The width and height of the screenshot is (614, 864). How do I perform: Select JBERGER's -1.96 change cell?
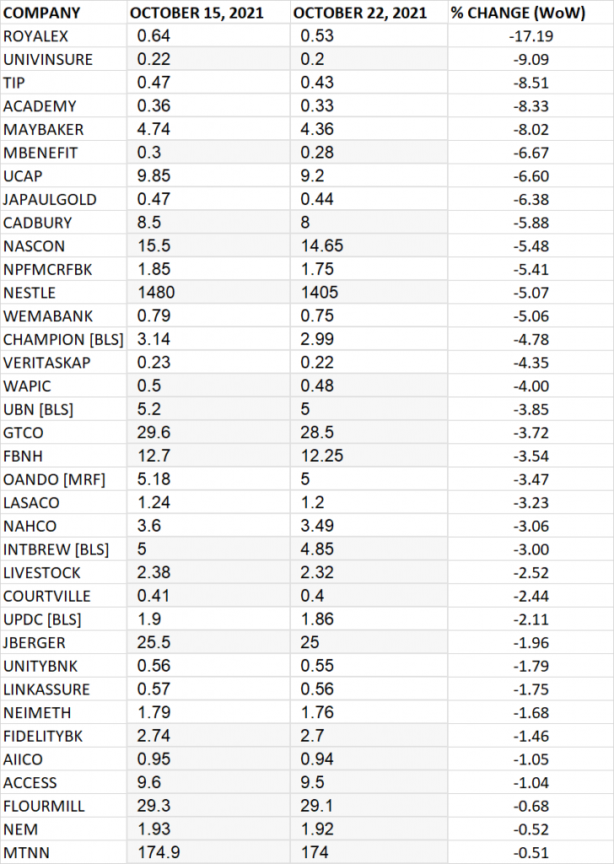[531, 642]
